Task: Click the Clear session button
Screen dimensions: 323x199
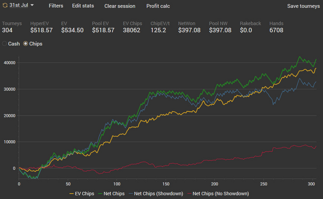Action: coord(120,6)
